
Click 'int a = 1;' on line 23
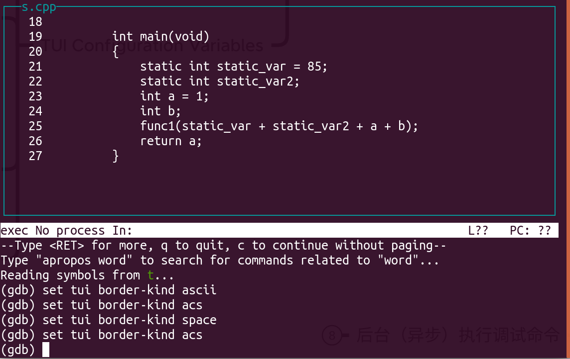pyautogui.click(x=174, y=96)
